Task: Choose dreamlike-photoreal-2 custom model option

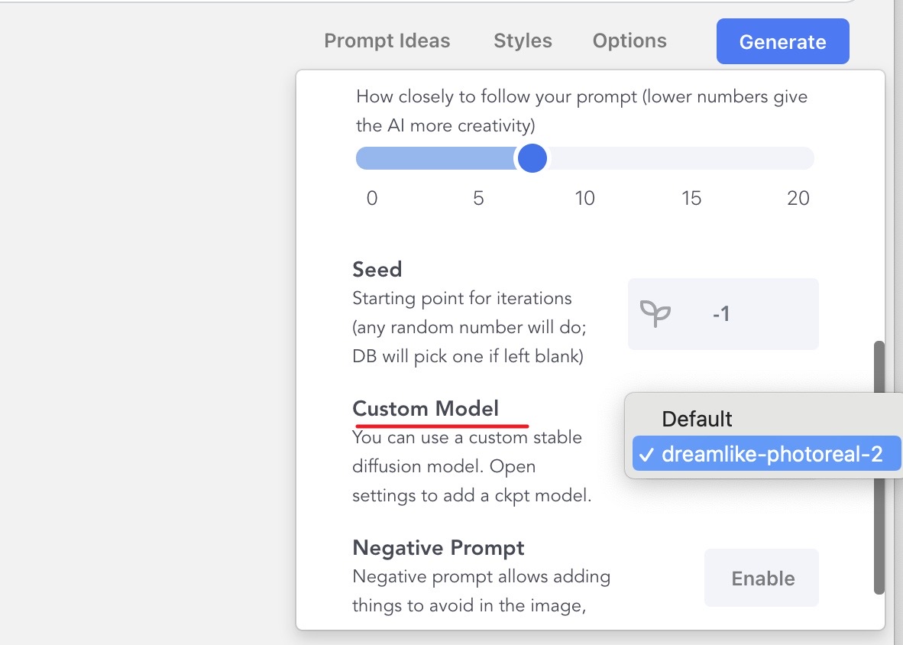Action: point(772,455)
